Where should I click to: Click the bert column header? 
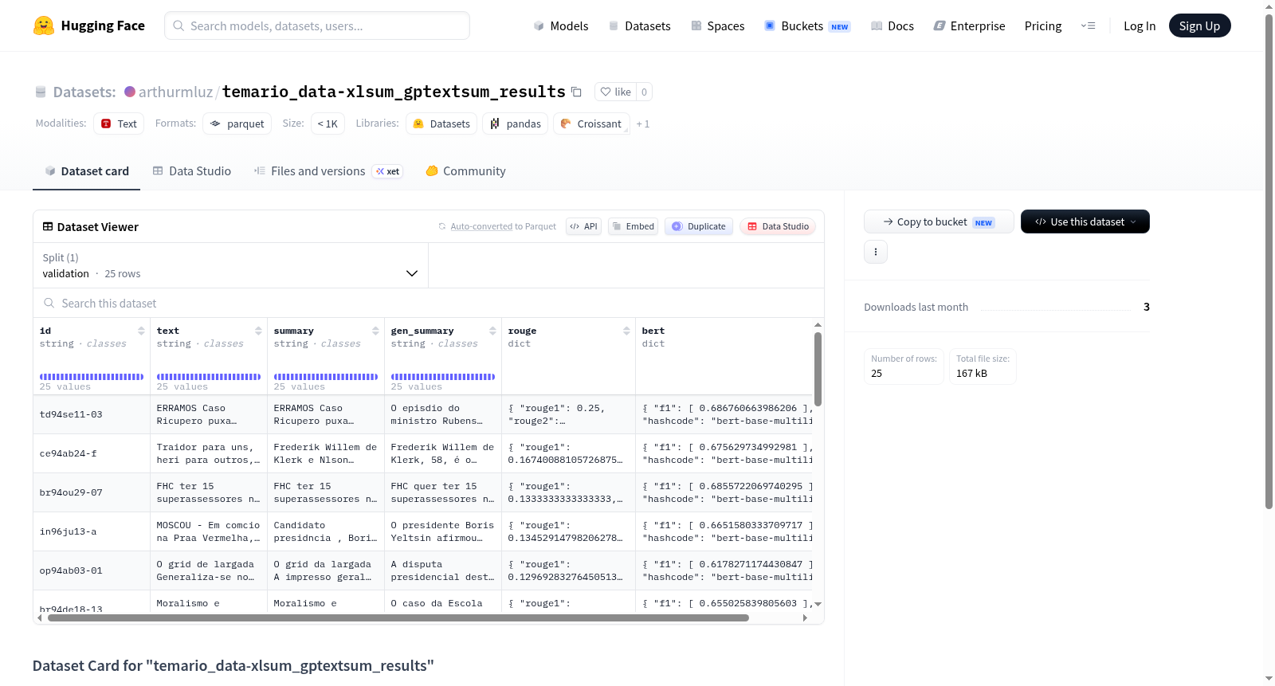(x=653, y=331)
